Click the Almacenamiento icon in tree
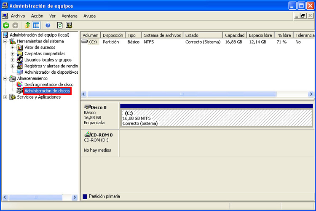The width and height of the screenshot is (316, 211). point(13,78)
